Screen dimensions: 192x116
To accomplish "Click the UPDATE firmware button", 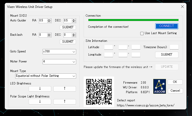I will click(167, 67).
